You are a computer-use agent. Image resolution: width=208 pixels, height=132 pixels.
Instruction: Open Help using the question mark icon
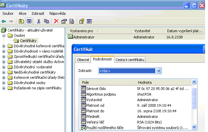point(81,21)
